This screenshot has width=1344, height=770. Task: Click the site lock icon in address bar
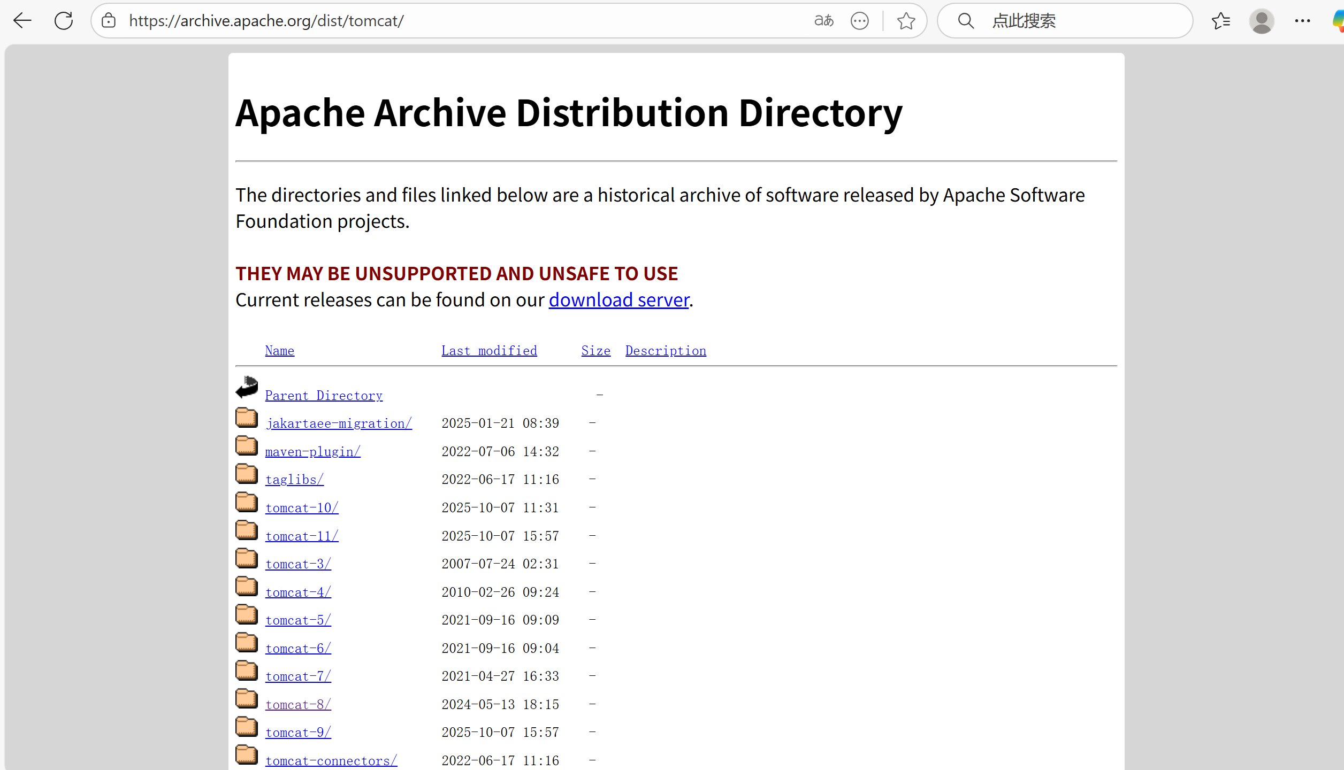coord(109,21)
